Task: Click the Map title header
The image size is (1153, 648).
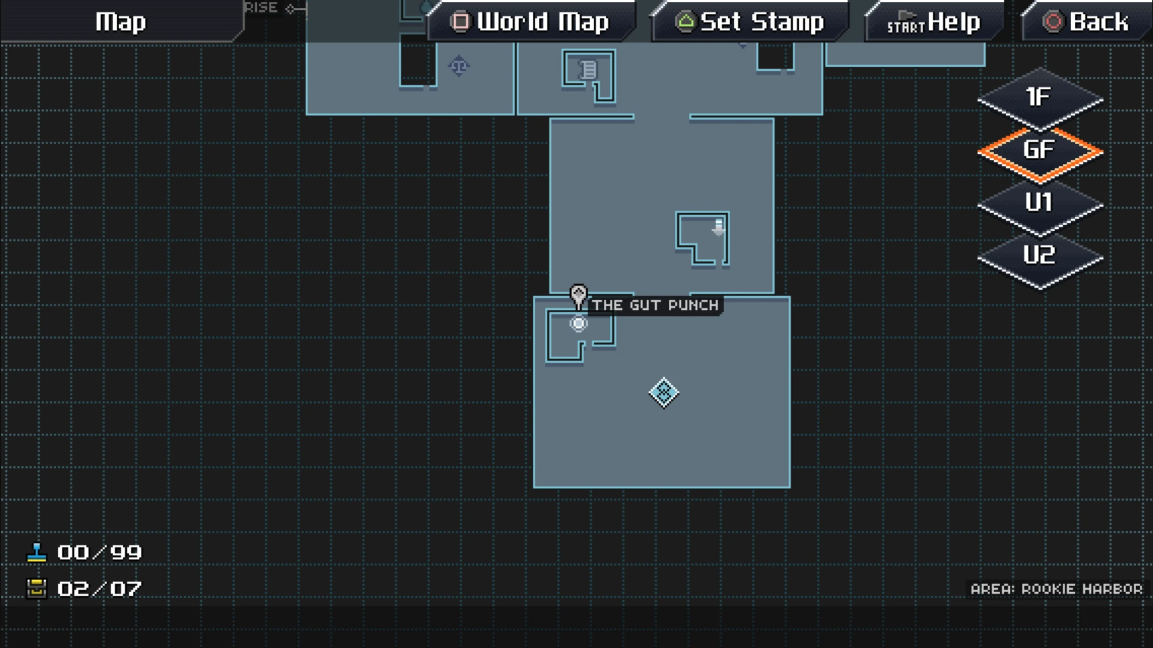Action: pos(120,22)
